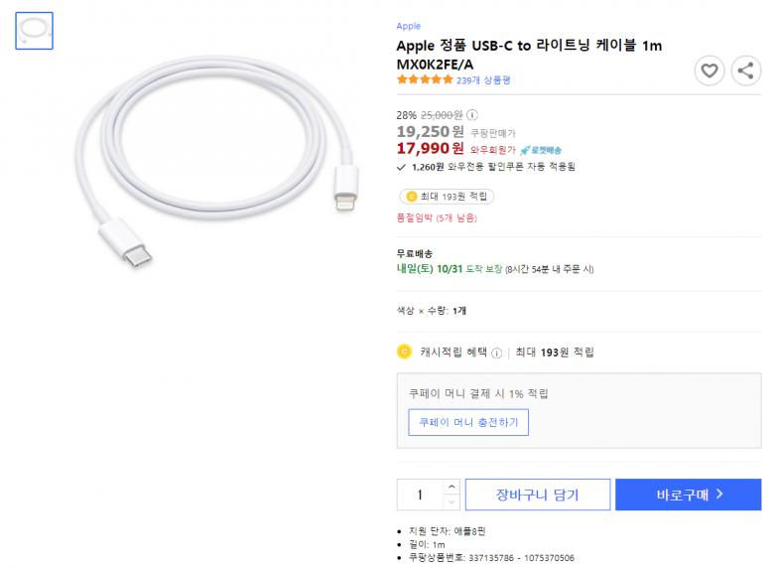Click the coupon applied checkmark

coord(400,167)
